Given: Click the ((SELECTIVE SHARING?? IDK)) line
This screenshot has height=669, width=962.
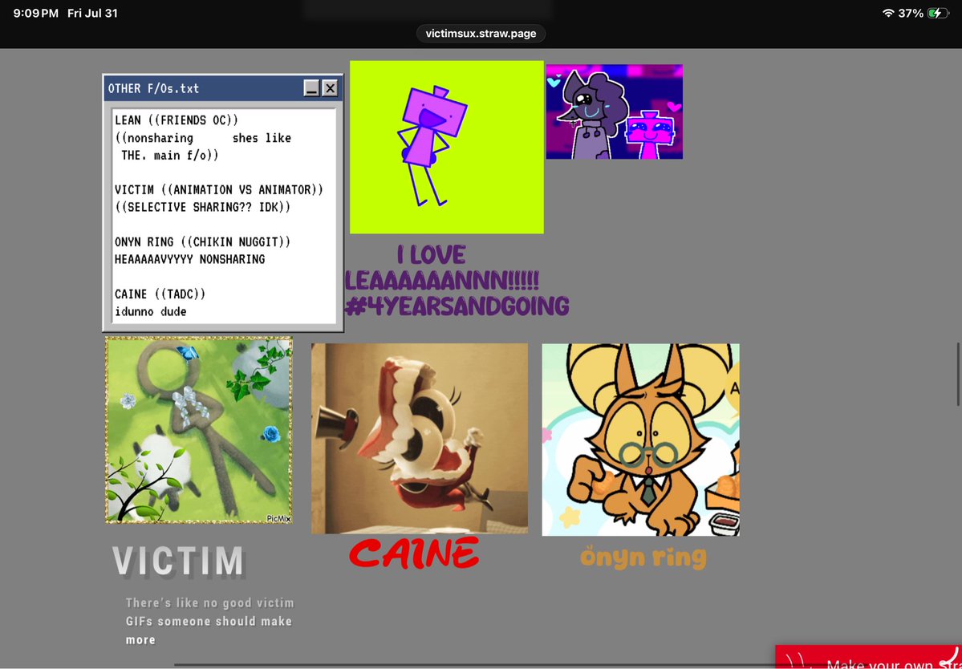Looking at the screenshot, I should 202,207.
